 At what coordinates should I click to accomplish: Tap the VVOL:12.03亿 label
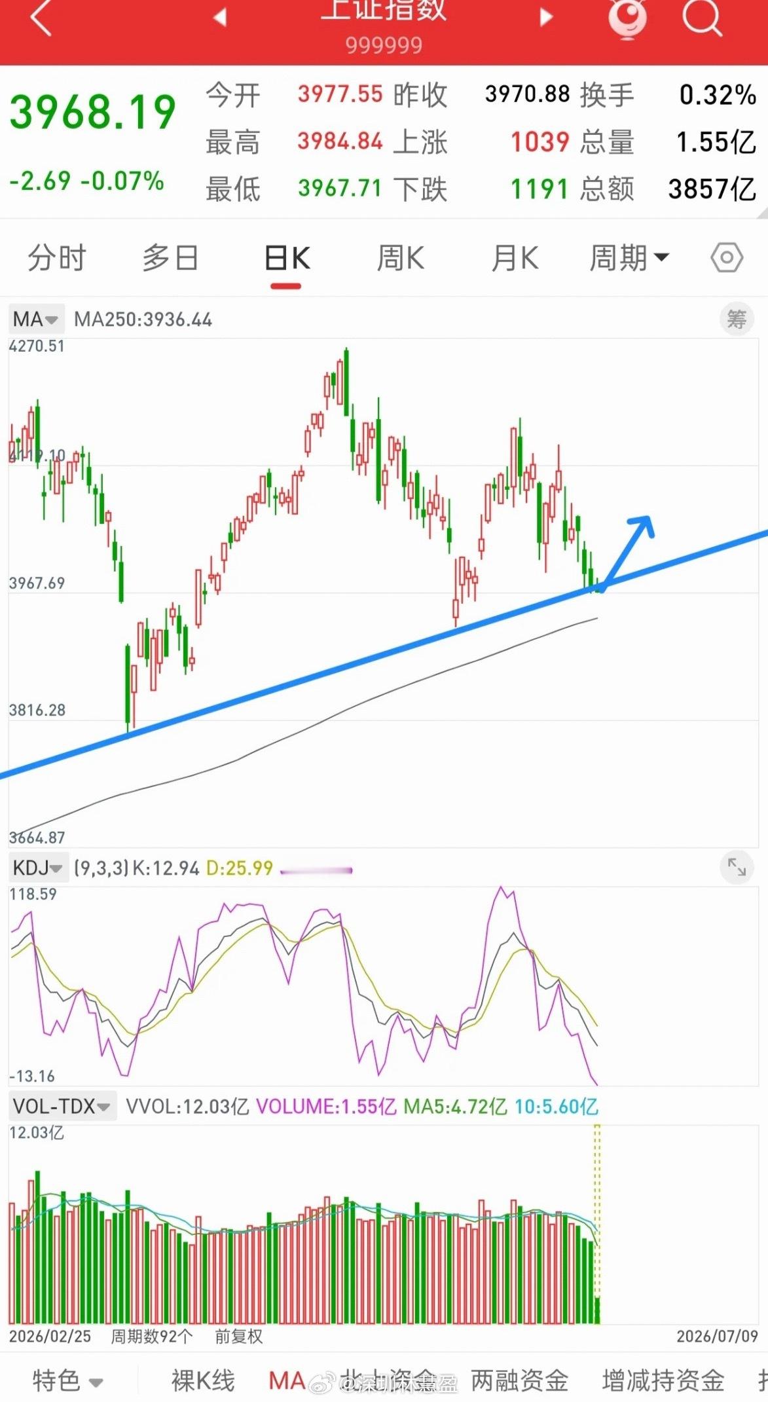coord(187,1107)
